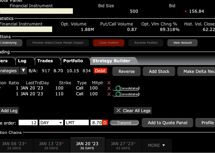Image resolution: width=215 pixels, height=153 pixels.
Task: Click the red Close Position button
Action: pyautogui.click(x=109, y=43)
